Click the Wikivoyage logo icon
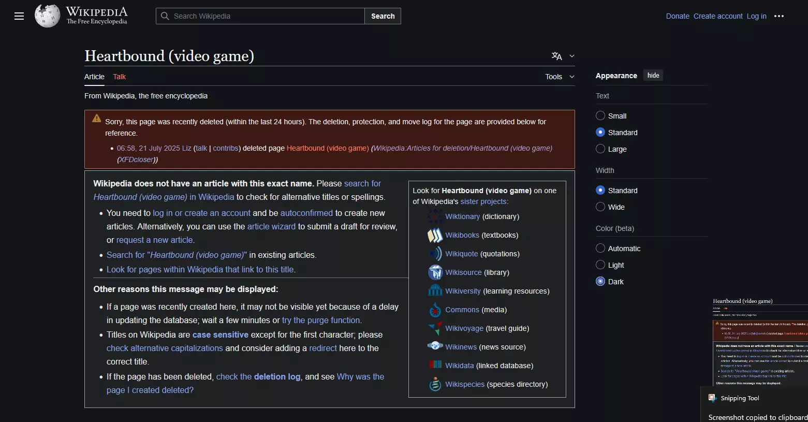The image size is (808, 422). coord(435,328)
